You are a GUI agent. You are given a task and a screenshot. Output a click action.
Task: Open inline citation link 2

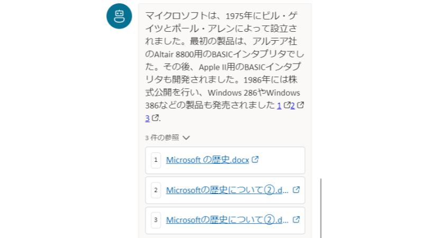coord(292,105)
